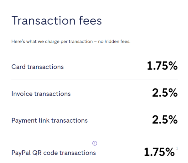The image size is (188, 163).
Task: Select the Invoice transactions label
Action: 41,94
